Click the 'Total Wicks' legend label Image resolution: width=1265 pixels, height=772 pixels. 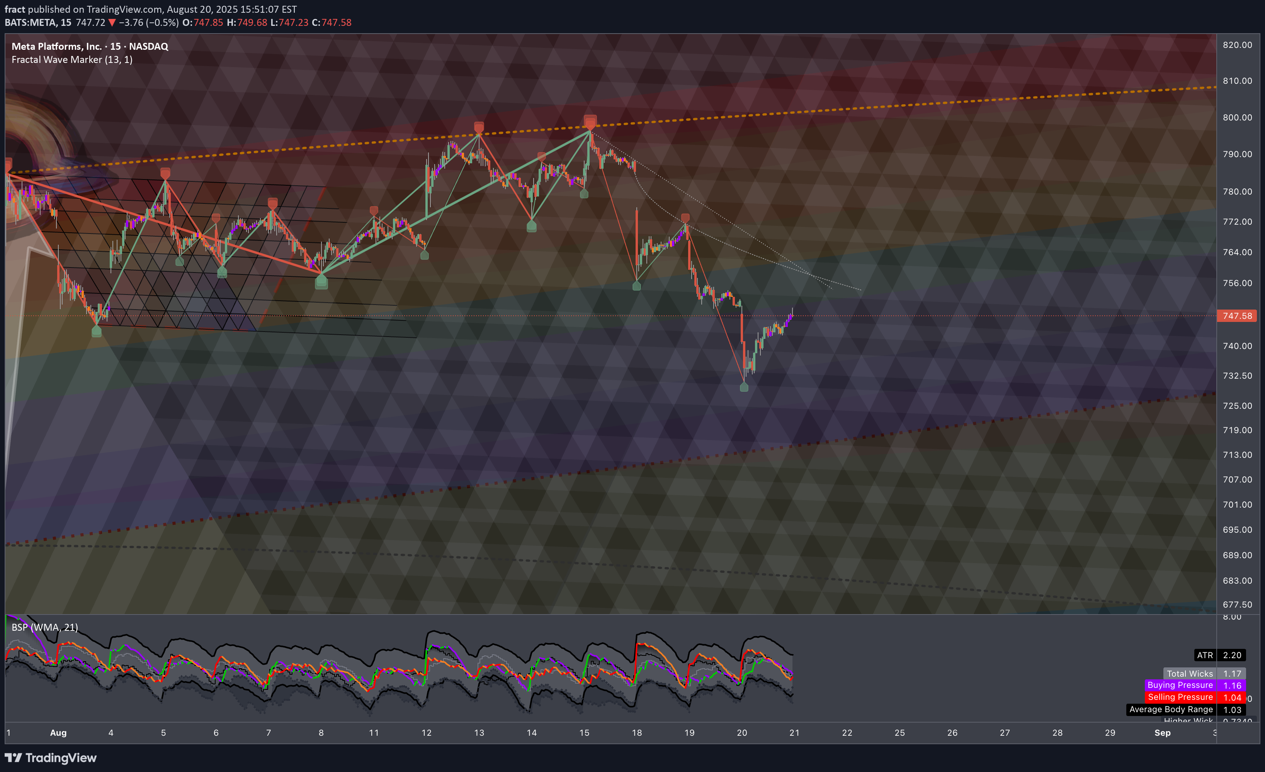point(1190,674)
